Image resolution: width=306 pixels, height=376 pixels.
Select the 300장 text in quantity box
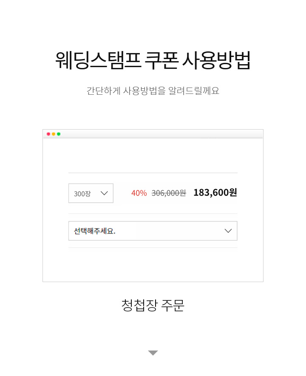(82, 193)
